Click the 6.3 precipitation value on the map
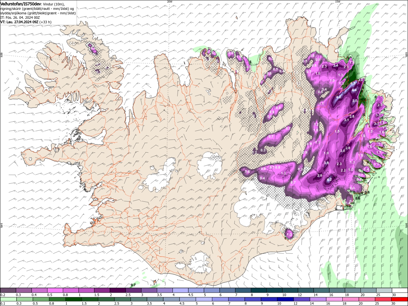The height and width of the screenshot is (306, 408). pos(353,83)
